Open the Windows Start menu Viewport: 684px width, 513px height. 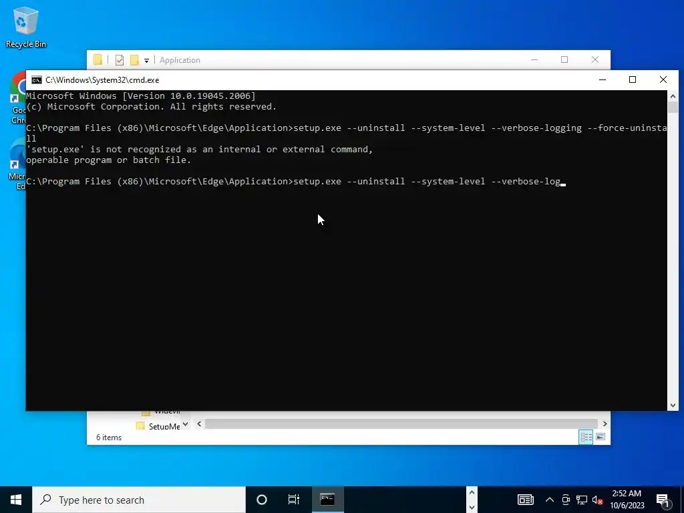(16, 500)
